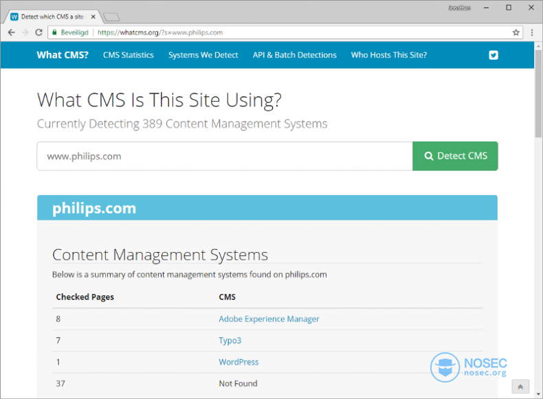Click the '8' checked pages cell
This screenshot has width=543, height=399.
pyautogui.click(x=58, y=319)
